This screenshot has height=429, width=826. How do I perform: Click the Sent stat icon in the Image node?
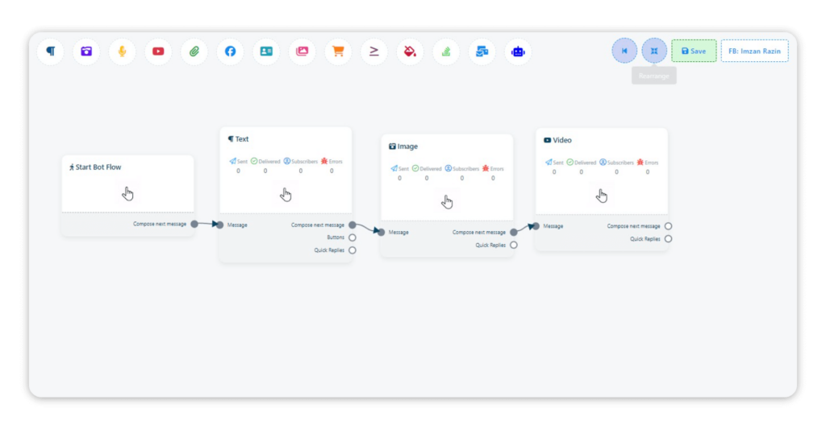(394, 168)
